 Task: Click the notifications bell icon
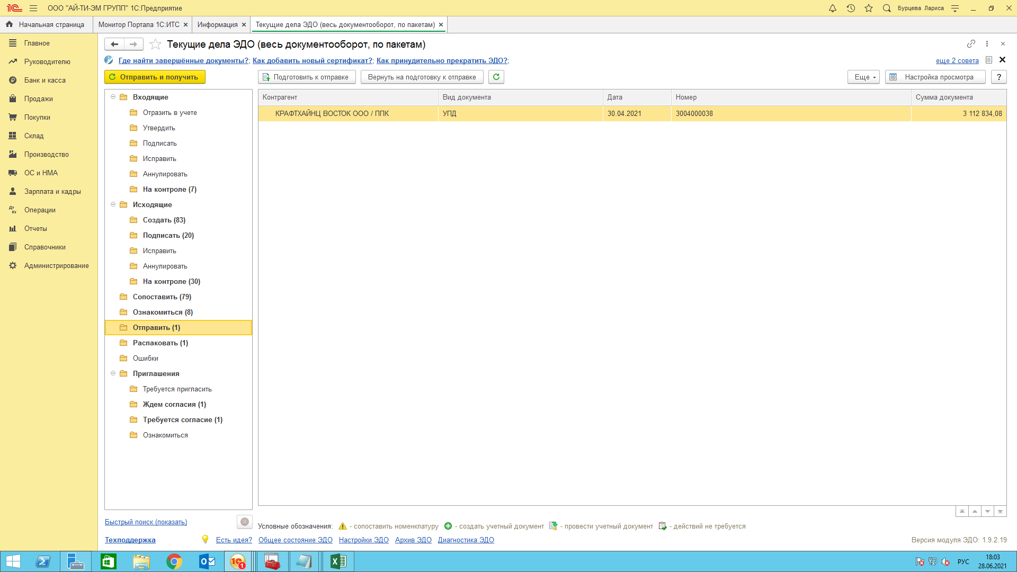pos(833,8)
